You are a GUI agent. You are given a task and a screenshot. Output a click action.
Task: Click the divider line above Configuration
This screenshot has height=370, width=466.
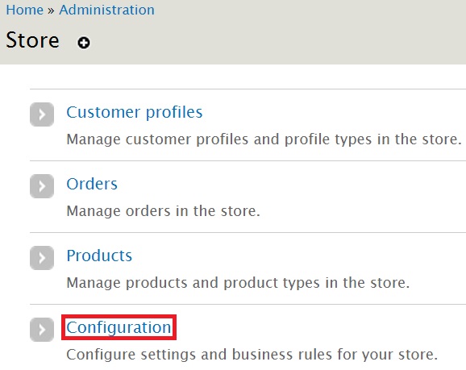point(248,304)
